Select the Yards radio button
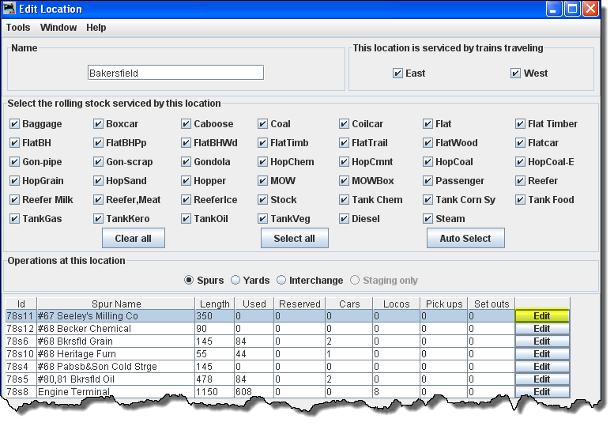 235,281
